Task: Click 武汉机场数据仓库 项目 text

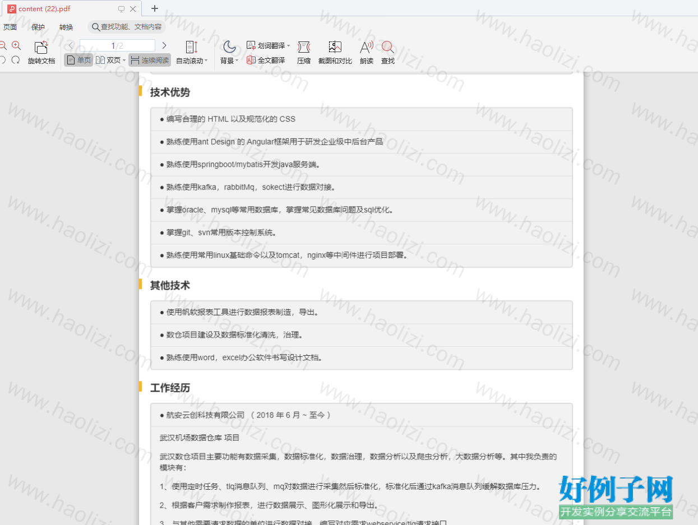Action: click(x=200, y=438)
